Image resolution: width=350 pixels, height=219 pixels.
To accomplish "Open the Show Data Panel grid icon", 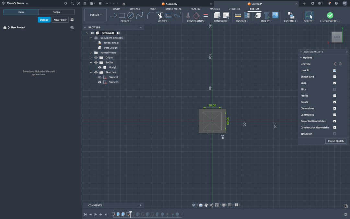I will point(85,3).
